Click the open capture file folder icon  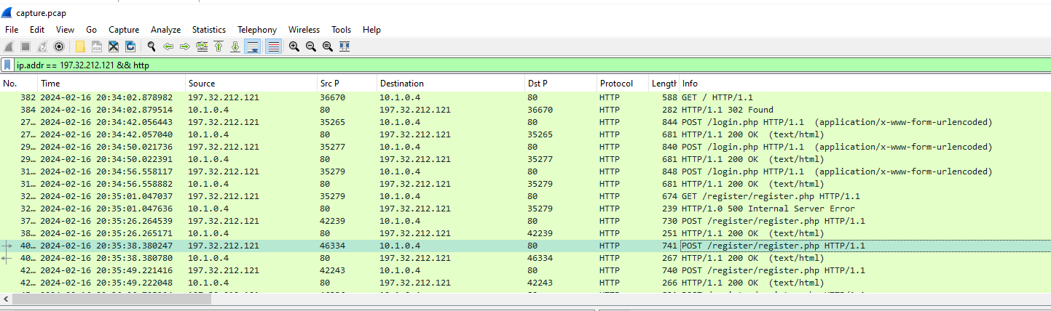pos(80,47)
